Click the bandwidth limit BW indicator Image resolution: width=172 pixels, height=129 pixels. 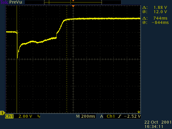click(x=39, y=117)
